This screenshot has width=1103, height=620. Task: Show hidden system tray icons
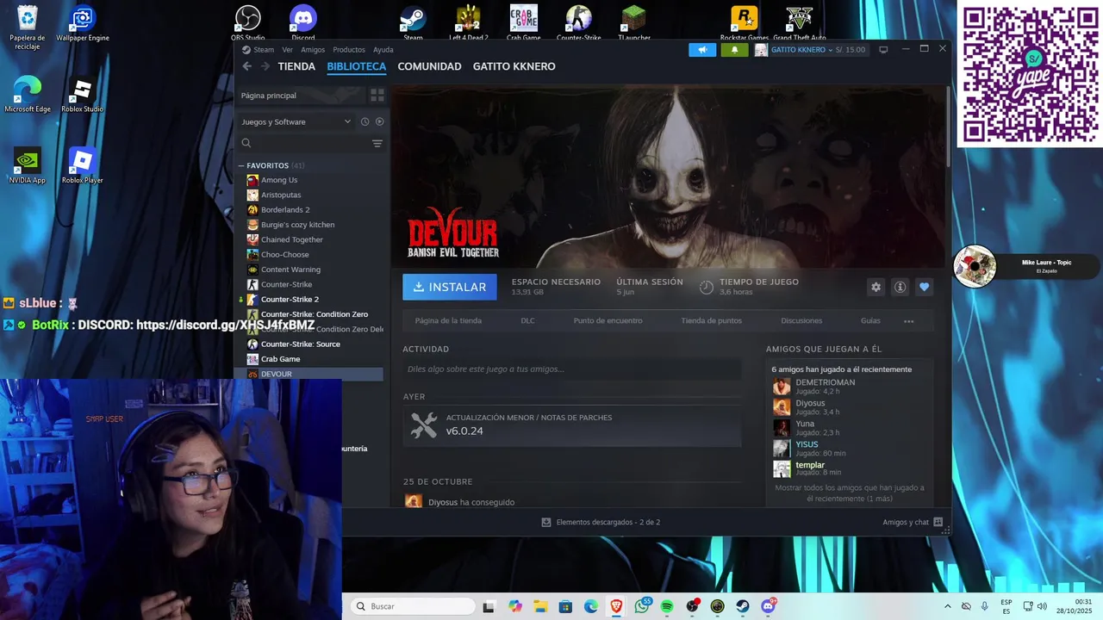pos(948,606)
